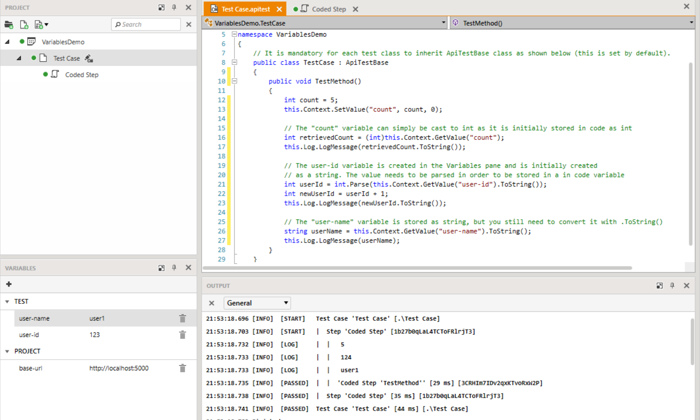
Task: Click the vertical scrollbar of code editor
Action: tap(691, 154)
